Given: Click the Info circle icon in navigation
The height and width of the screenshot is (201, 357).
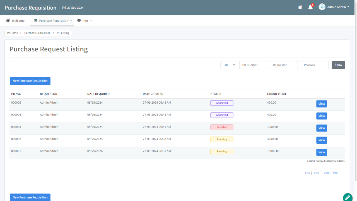Looking at the screenshot, I should [79, 20].
